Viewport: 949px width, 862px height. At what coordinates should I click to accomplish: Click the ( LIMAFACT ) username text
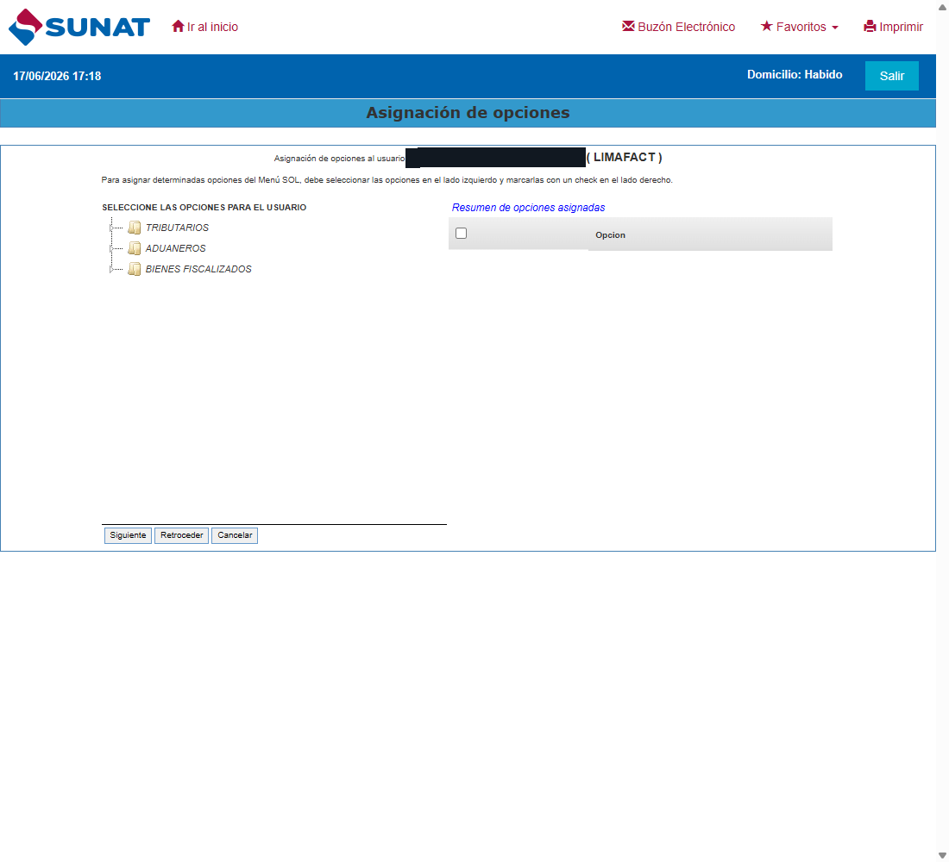click(x=625, y=157)
